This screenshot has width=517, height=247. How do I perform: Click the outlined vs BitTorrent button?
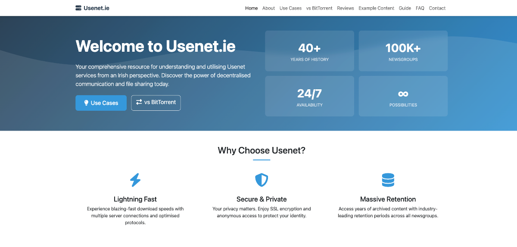pos(156,103)
